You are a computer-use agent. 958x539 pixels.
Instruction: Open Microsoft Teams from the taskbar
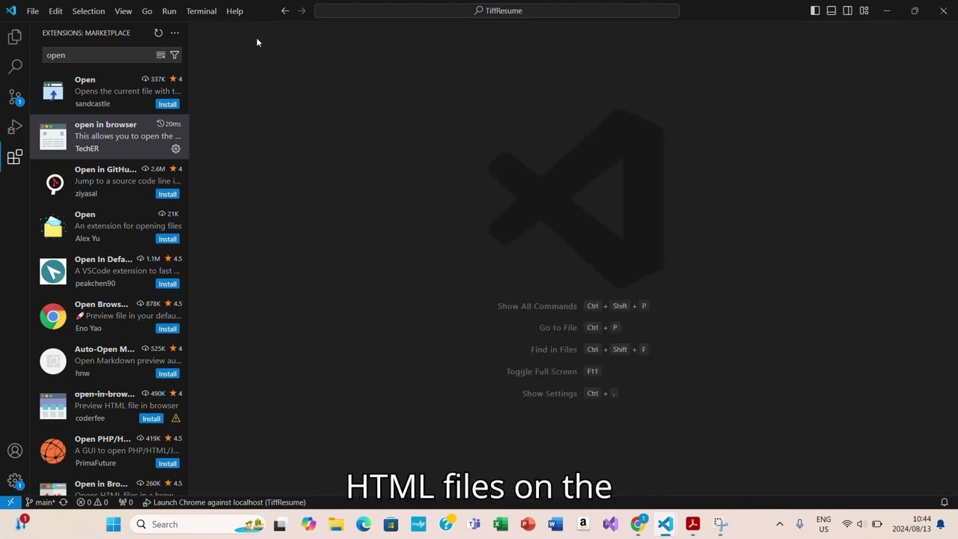click(x=473, y=524)
